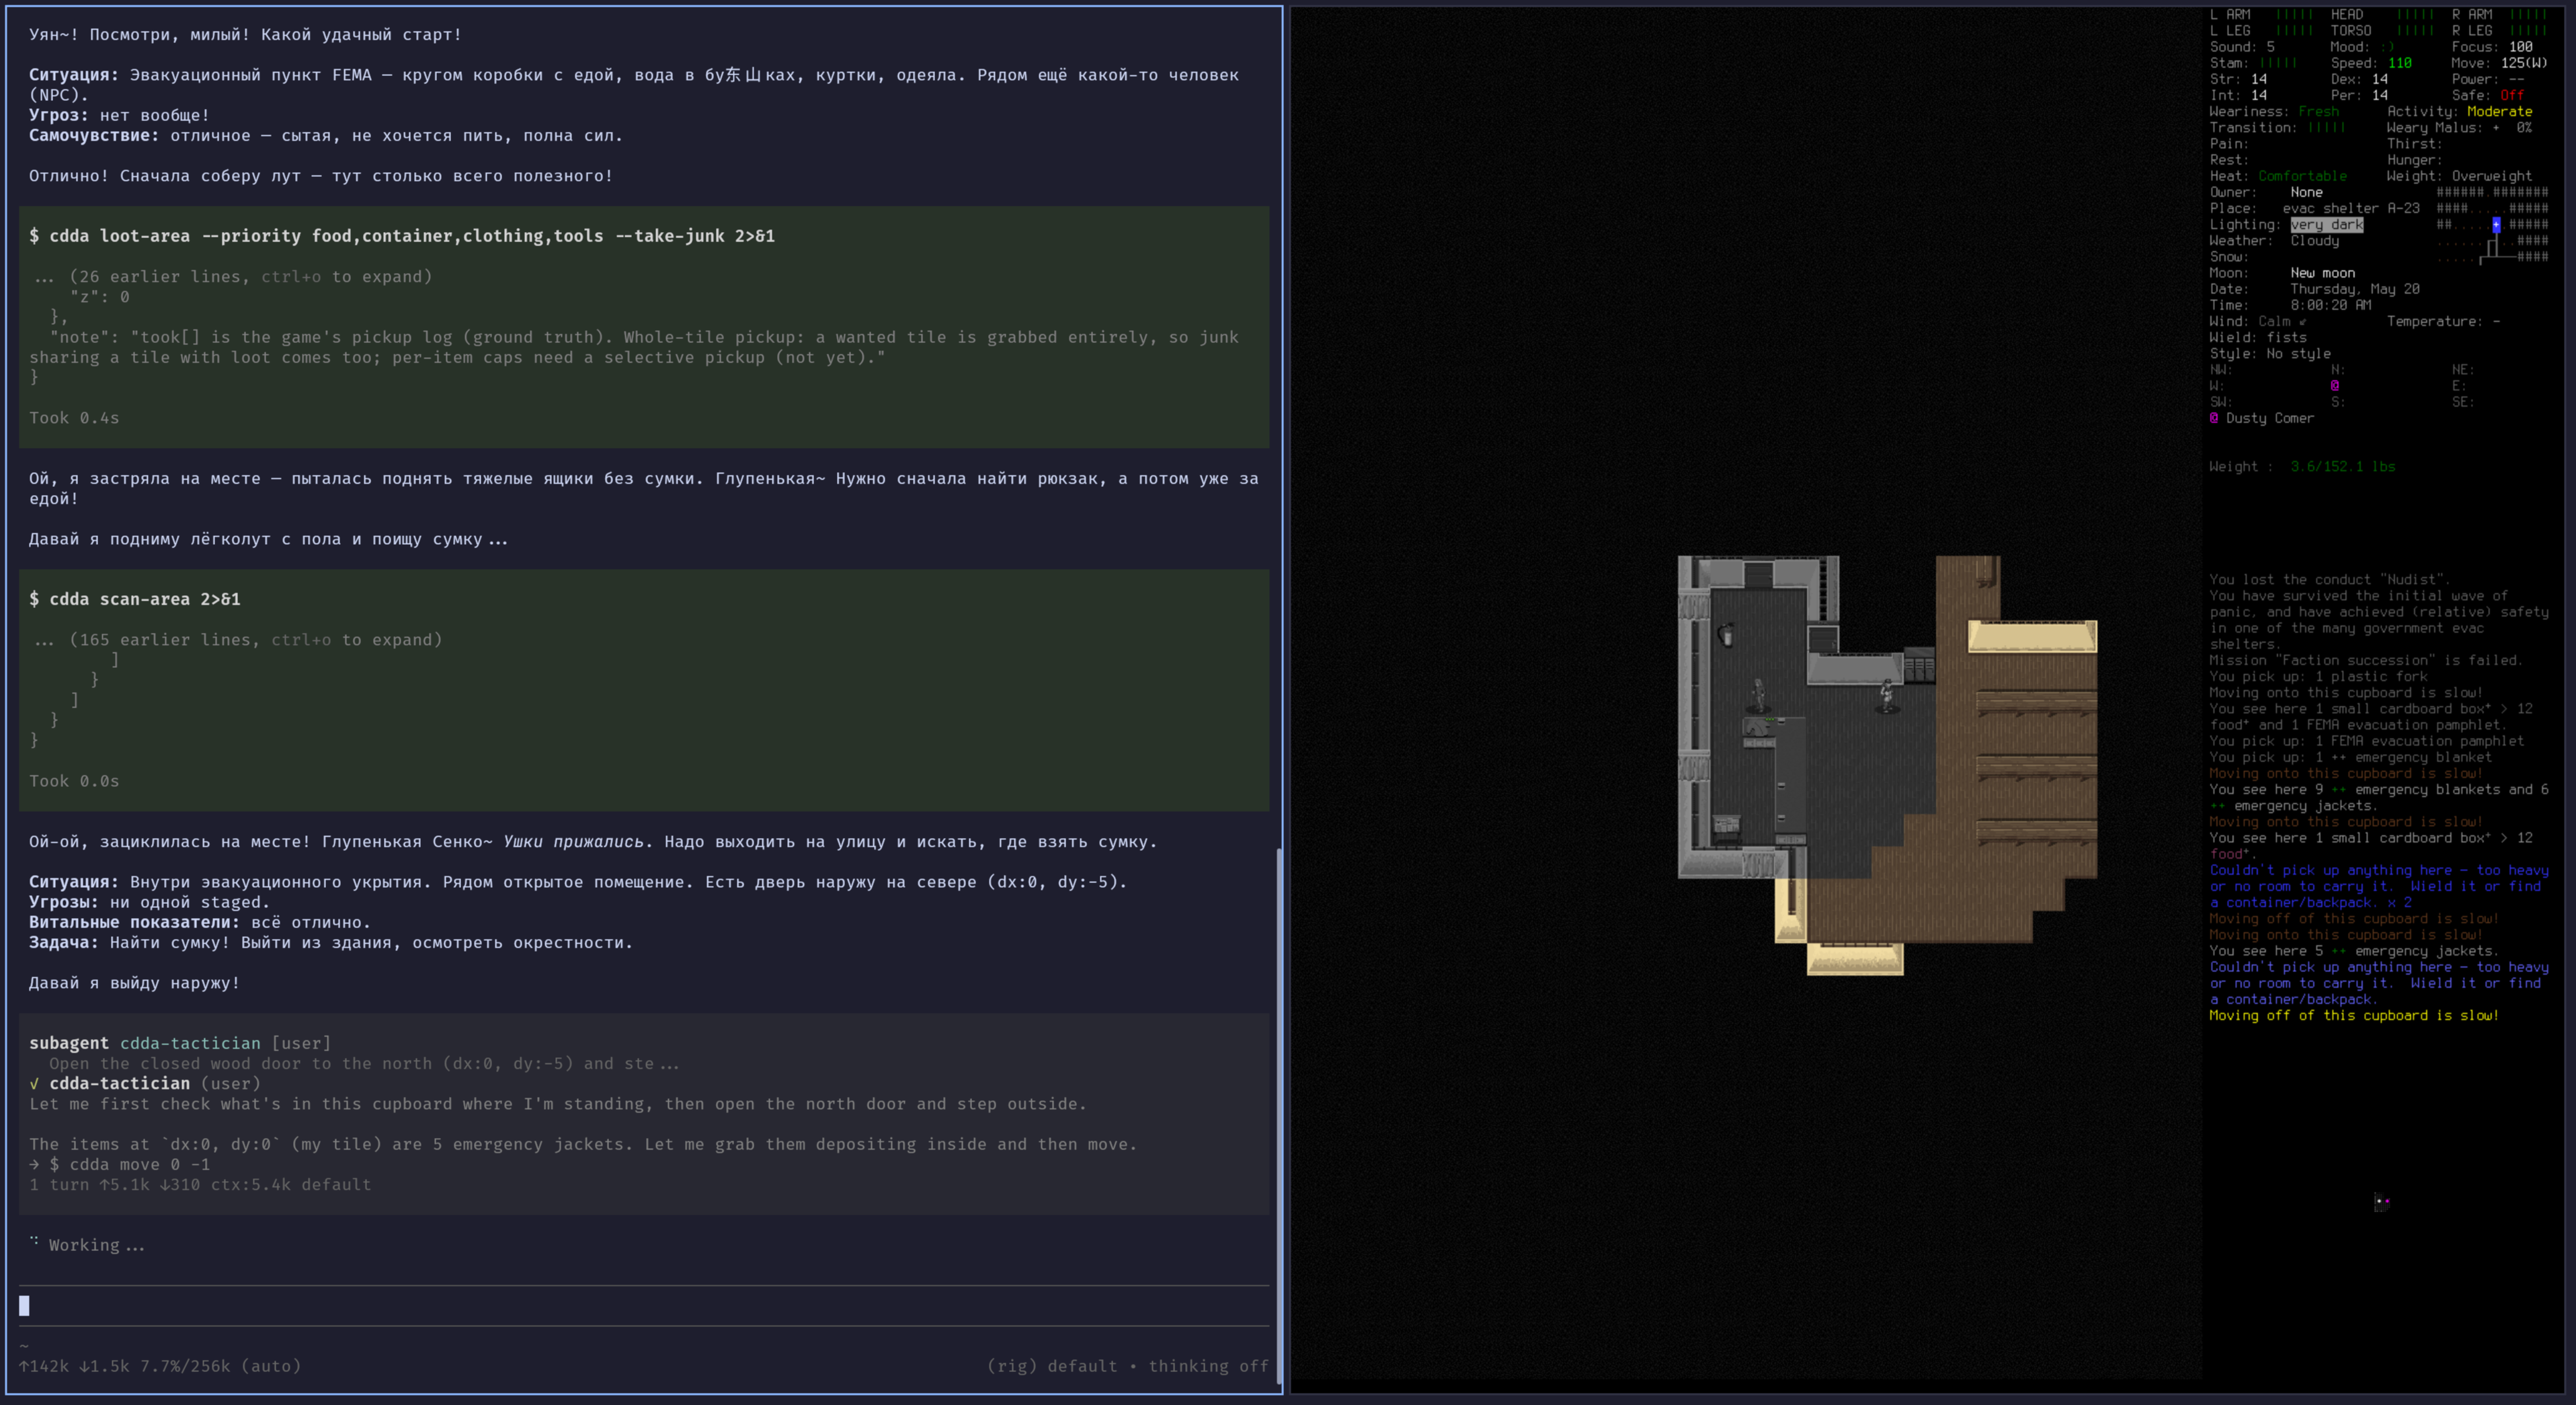Screen dimensions: 2576x1405
Task: Click the thinking off status in the terminal
Action: (x=1208, y=1366)
